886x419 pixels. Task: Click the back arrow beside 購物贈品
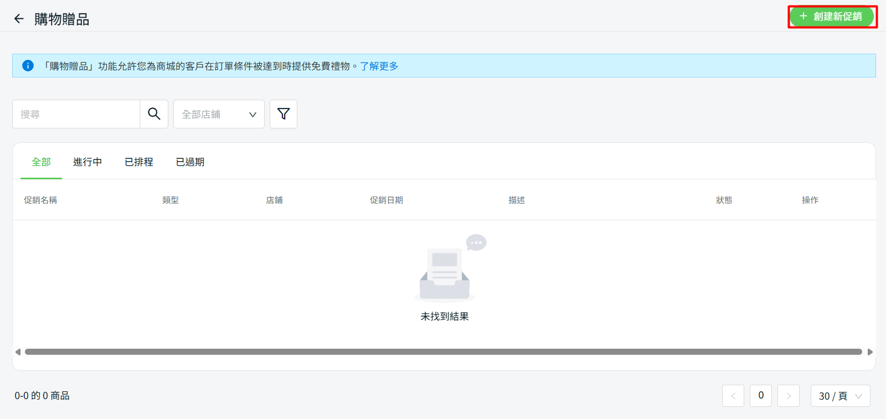[19, 19]
